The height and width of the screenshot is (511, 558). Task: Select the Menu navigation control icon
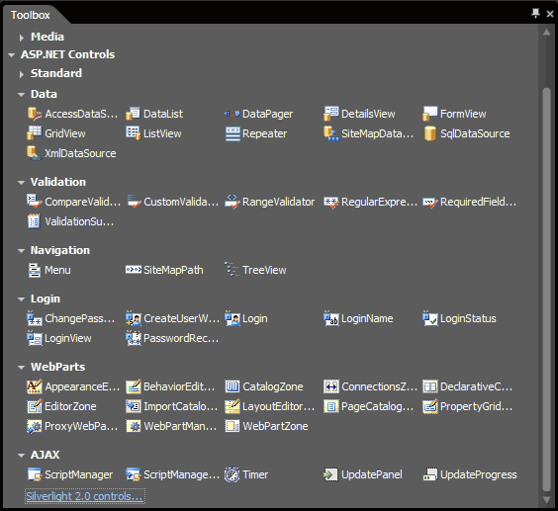coord(35,270)
